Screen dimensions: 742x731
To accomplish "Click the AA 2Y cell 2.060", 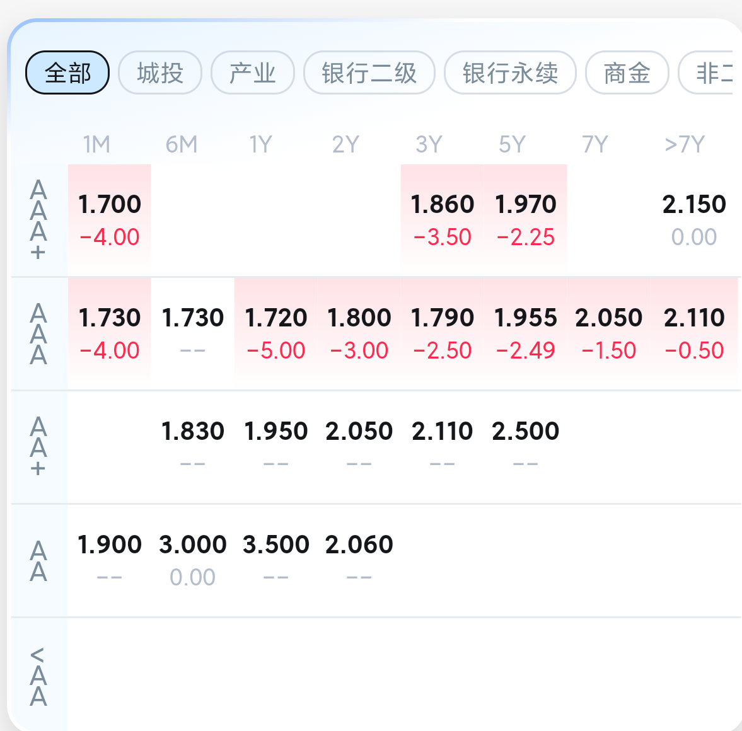I will (359, 561).
